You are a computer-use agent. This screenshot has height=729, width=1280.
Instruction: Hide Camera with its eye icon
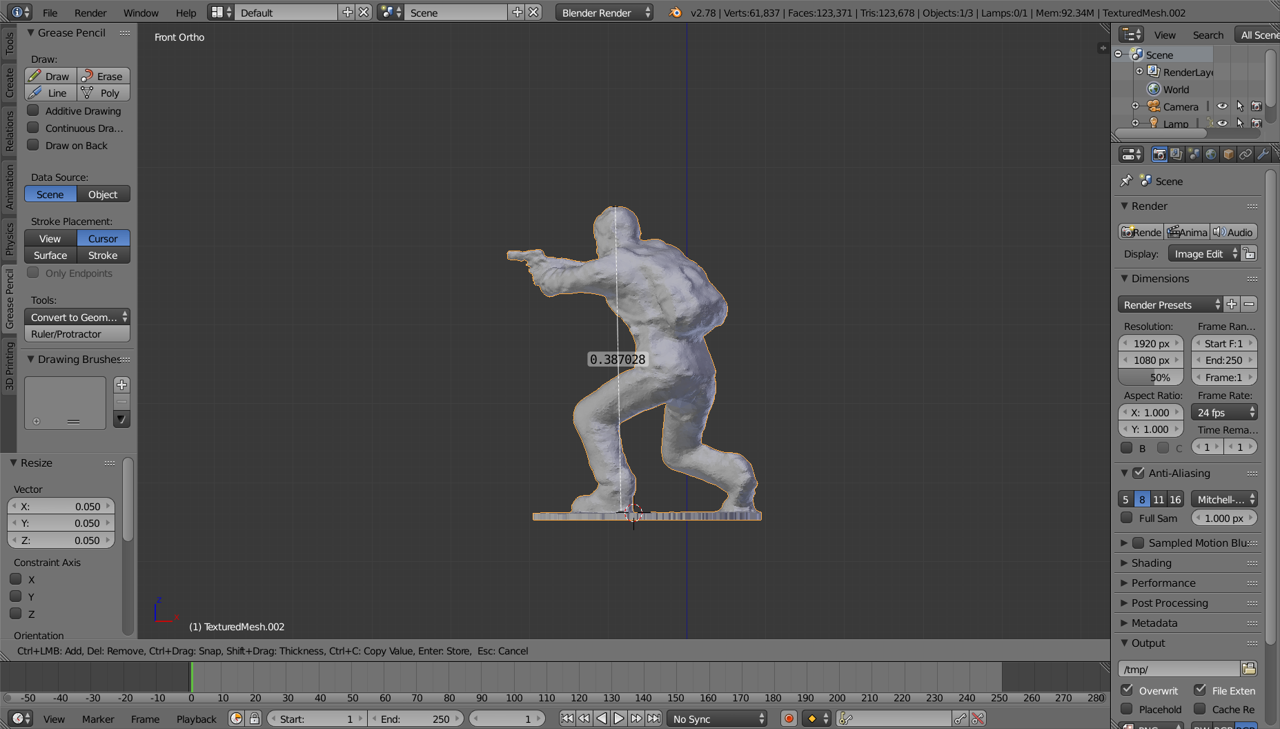[x=1222, y=106]
